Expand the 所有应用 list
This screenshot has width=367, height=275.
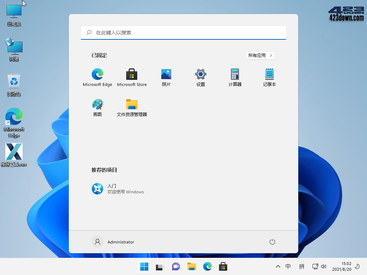coord(260,55)
